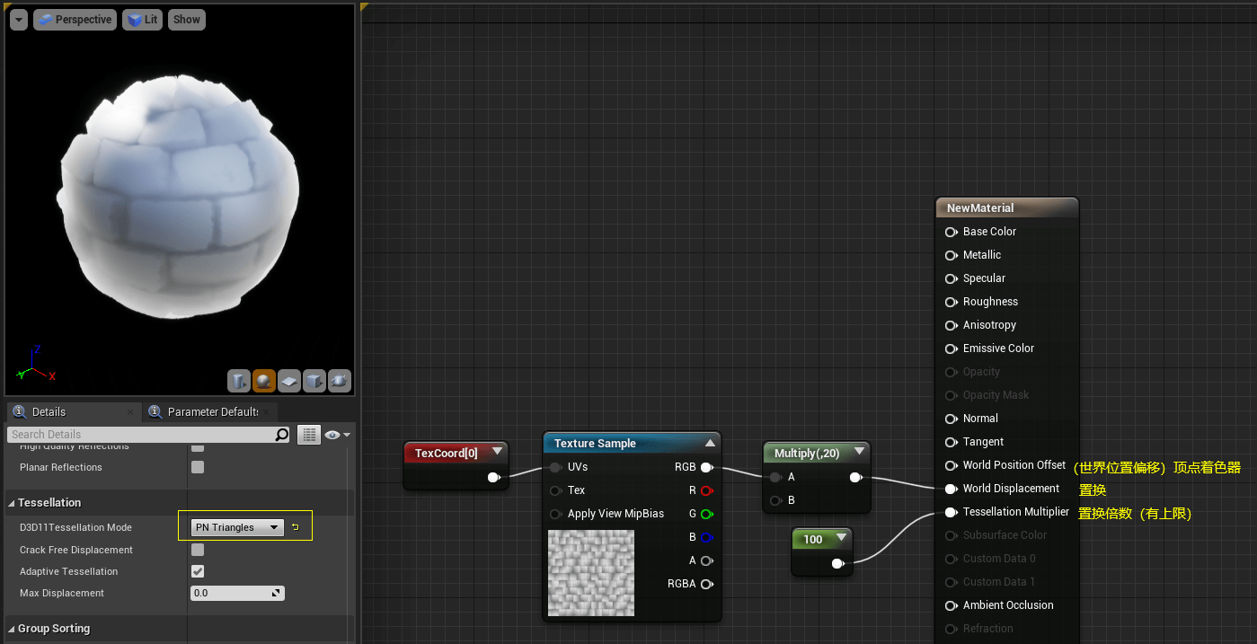Click the Texture Sample green G output pin
This screenshot has height=644, width=1257.
pyautogui.click(x=706, y=514)
